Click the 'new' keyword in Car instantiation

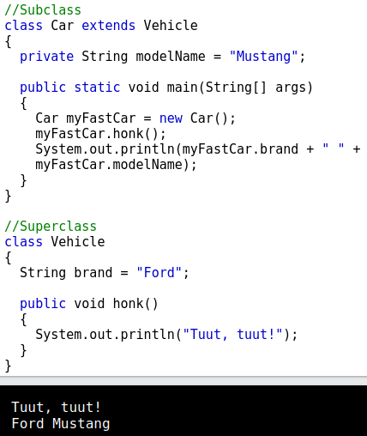point(171,118)
